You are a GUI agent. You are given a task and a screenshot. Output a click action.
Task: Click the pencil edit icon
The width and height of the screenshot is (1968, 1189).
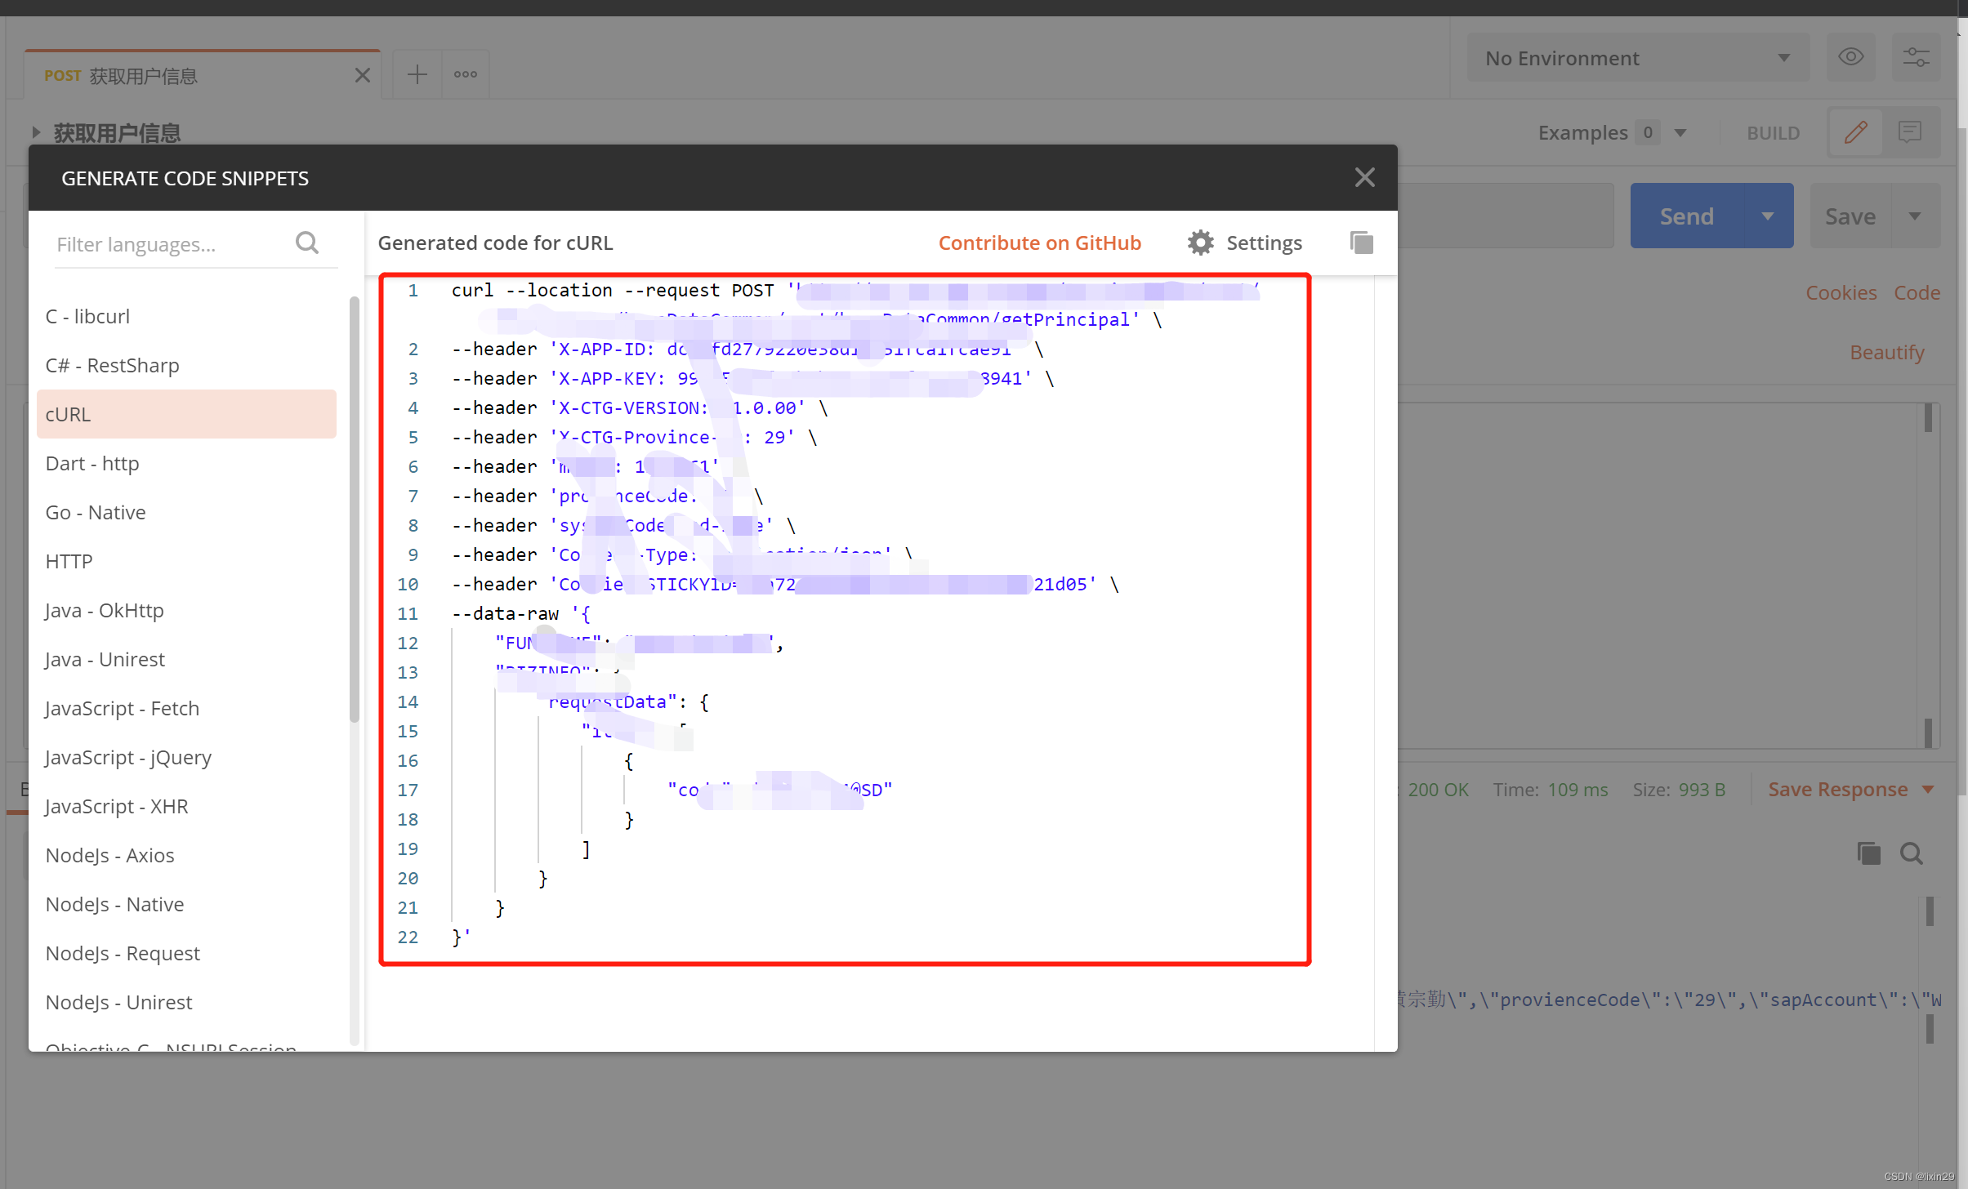pos(1855,132)
